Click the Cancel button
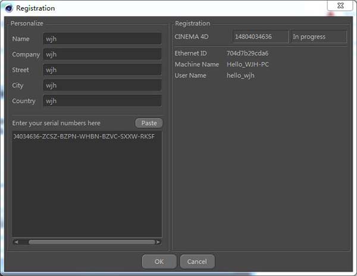 point(197,262)
